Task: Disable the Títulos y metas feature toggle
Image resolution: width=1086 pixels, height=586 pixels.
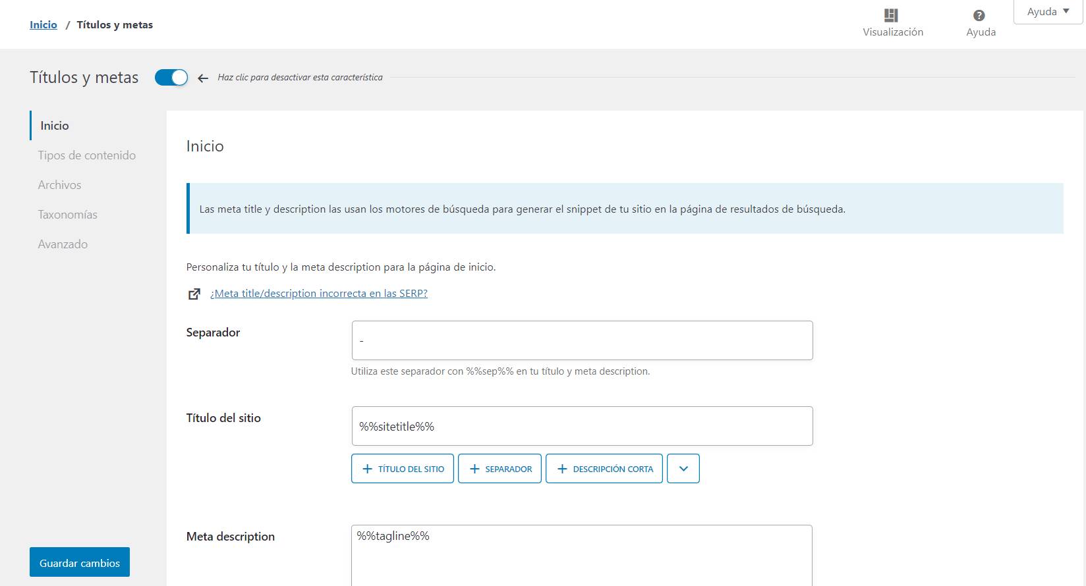Action: pyautogui.click(x=171, y=78)
